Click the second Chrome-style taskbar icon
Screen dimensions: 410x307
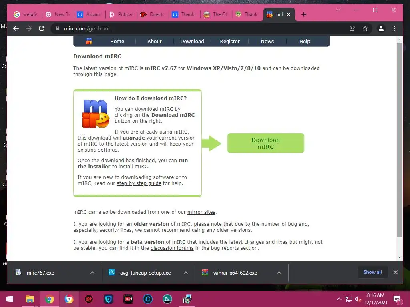coord(69,299)
